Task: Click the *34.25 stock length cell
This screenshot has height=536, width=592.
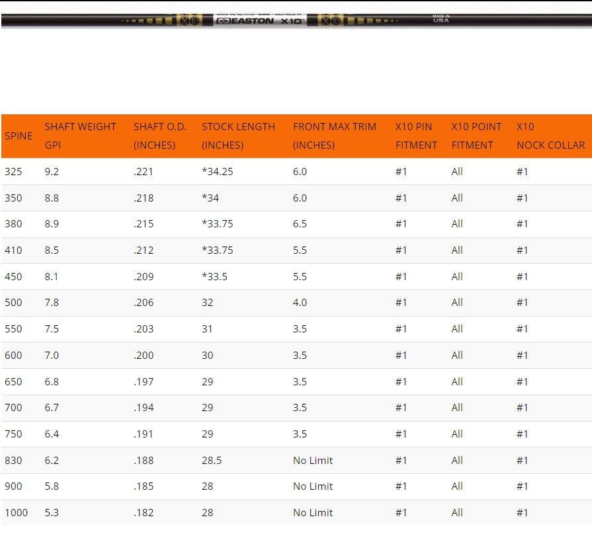Action: click(218, 172)
